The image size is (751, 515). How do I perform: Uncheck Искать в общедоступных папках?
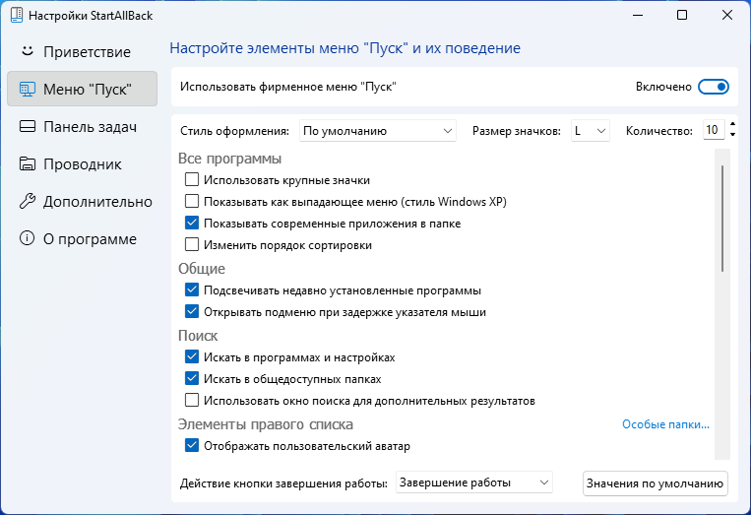[192, 379]
